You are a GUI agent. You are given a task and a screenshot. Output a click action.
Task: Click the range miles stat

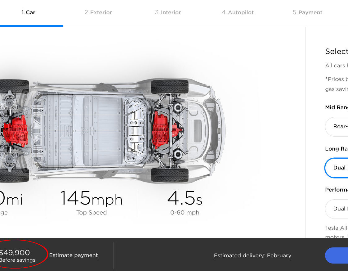[x=11, y=203]
